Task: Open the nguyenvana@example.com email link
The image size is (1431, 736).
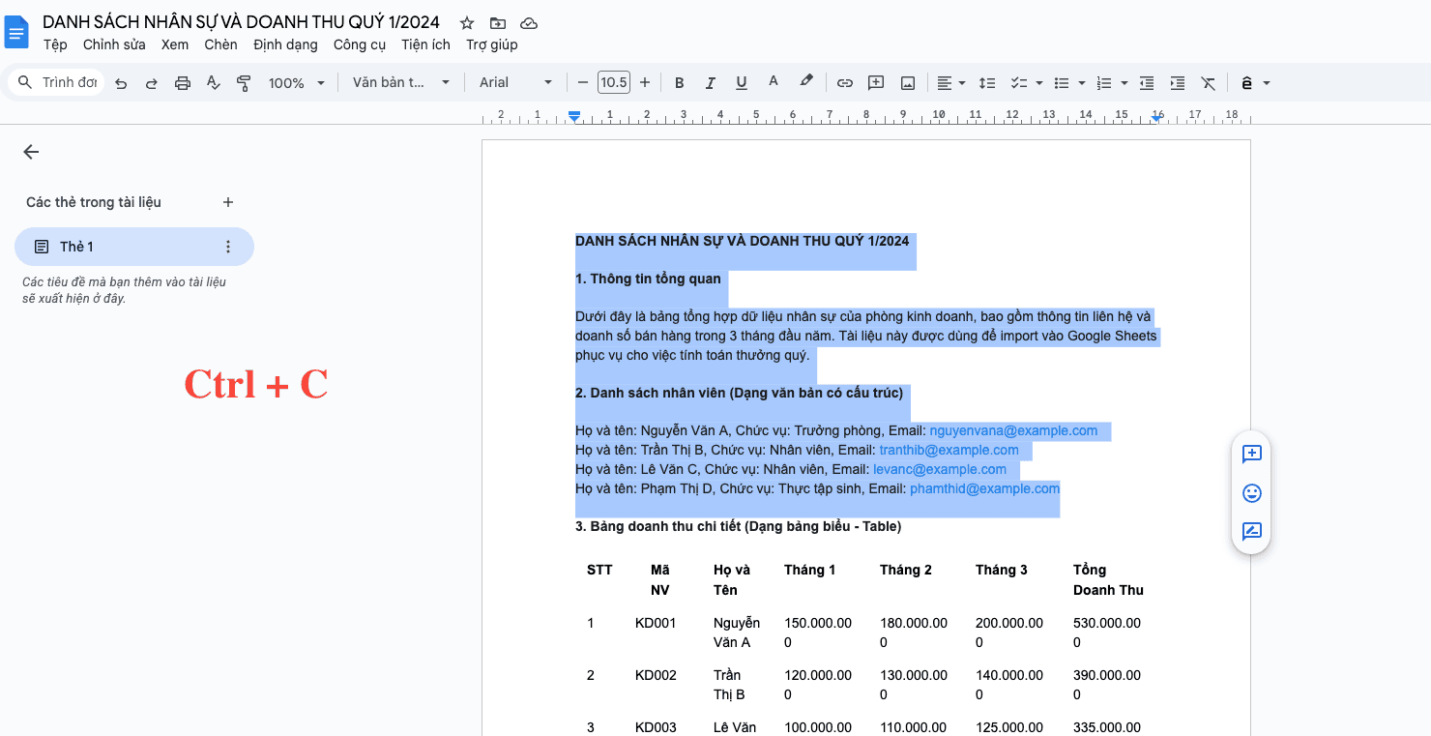Action: [1012, 430]
